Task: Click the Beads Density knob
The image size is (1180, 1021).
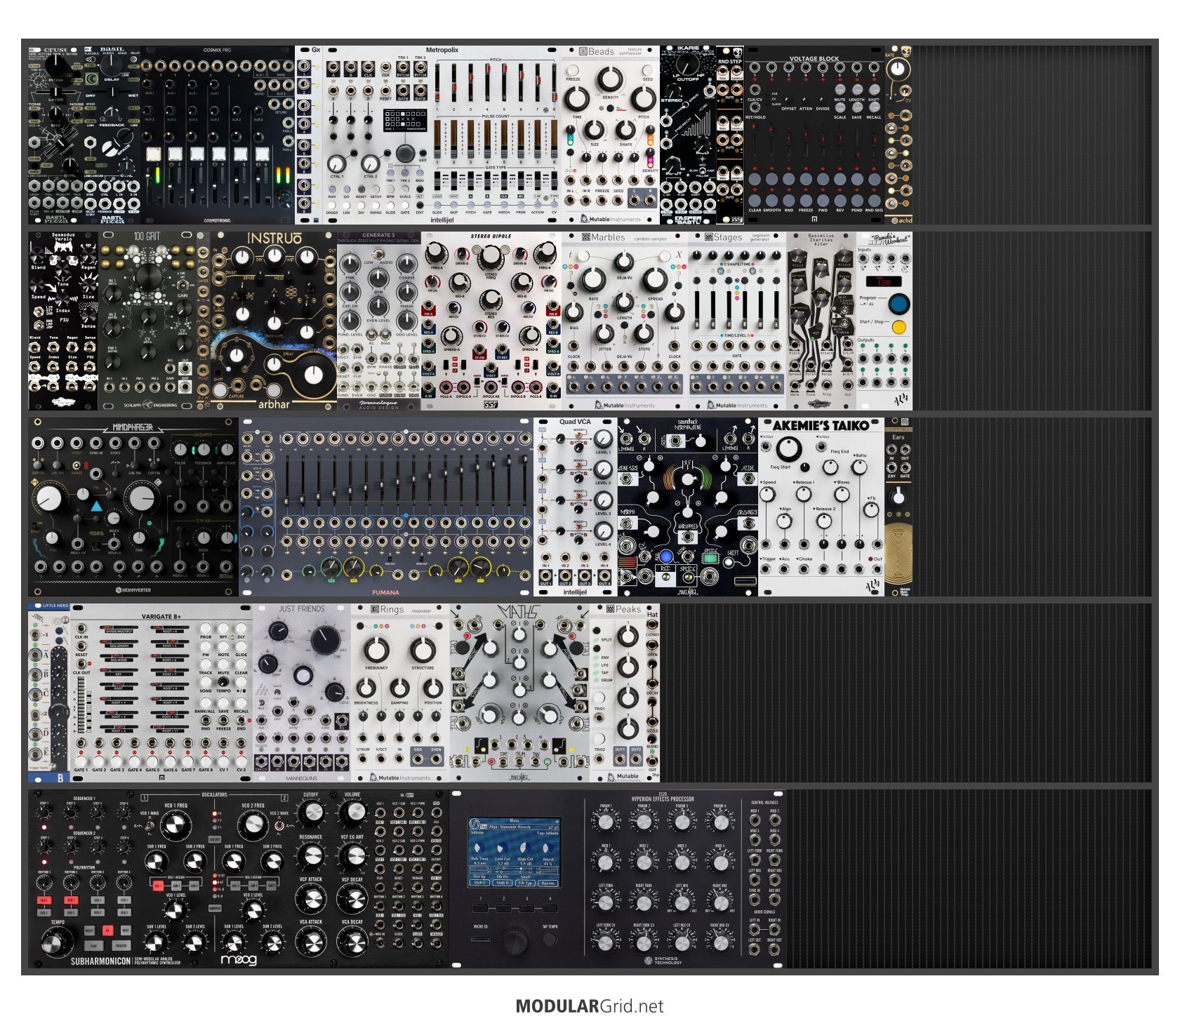Action: point(609,79)
